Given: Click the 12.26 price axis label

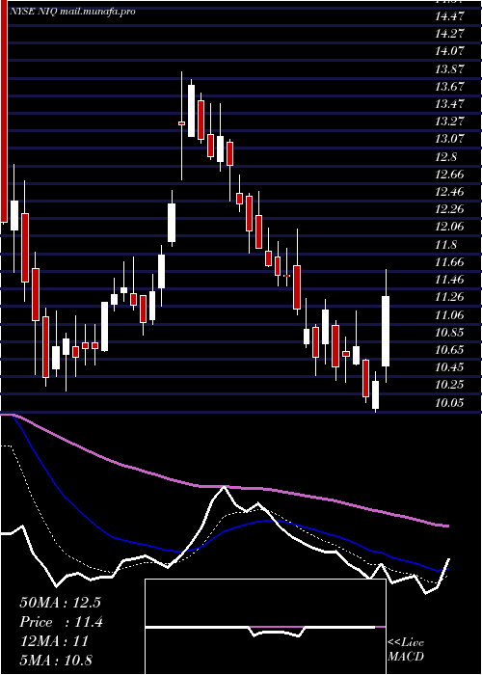Looking at the screenshot, I should [x=449, y=209].
